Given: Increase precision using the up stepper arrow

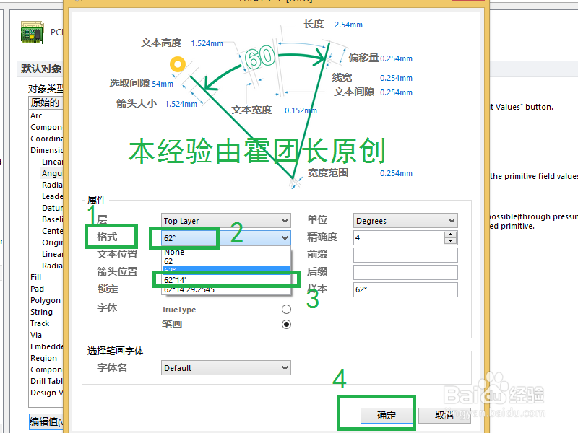Looking at the screenshot, I should (449, 234).
